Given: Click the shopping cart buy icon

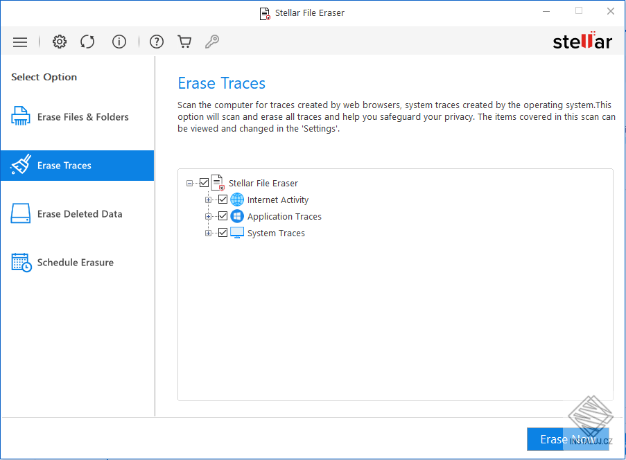Looking at the screenshot, I should (x=184, y=42).
